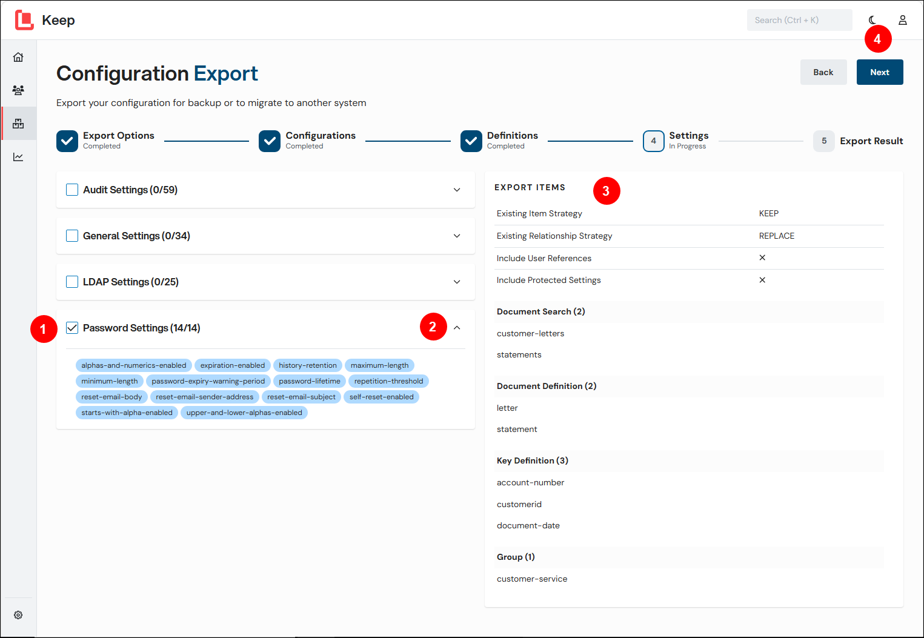Click the Export Options completed checkmark step
Viewport: 924px width, 638px height.
(67, 141)
